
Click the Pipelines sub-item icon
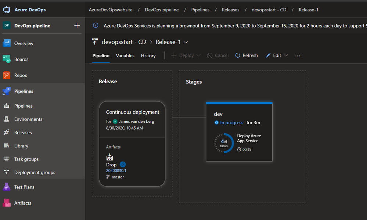pyautogui.click(x=7, y=106)
